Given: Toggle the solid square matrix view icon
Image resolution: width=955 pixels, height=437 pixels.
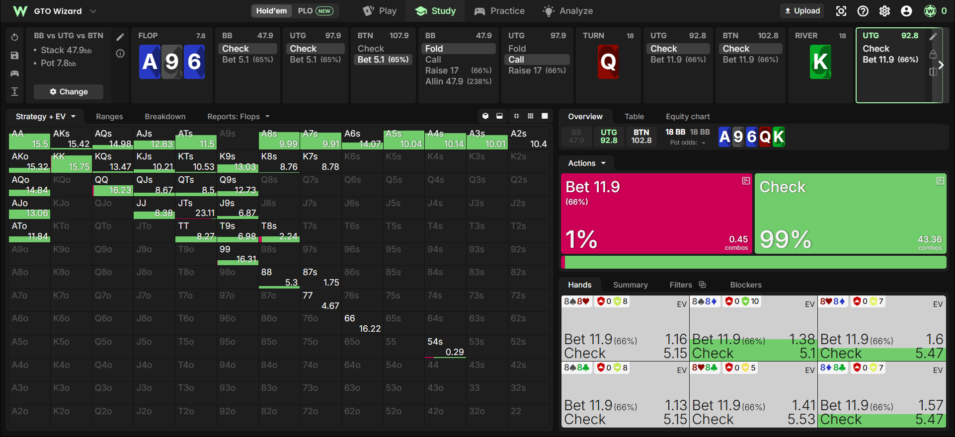Looking at the screenshot, I should click(545, 116).
